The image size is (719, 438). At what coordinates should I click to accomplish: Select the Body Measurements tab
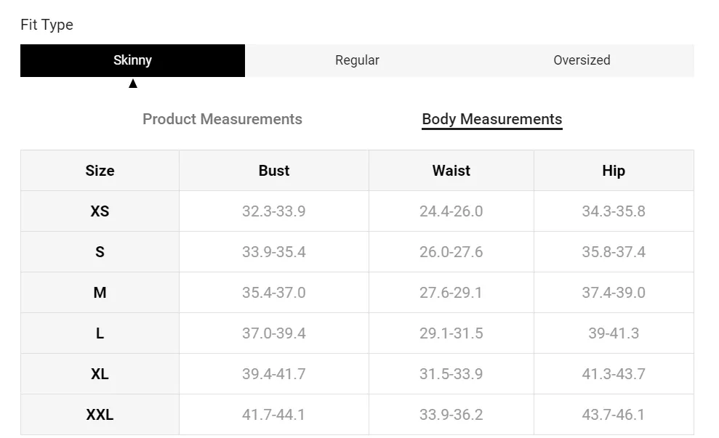492,119
